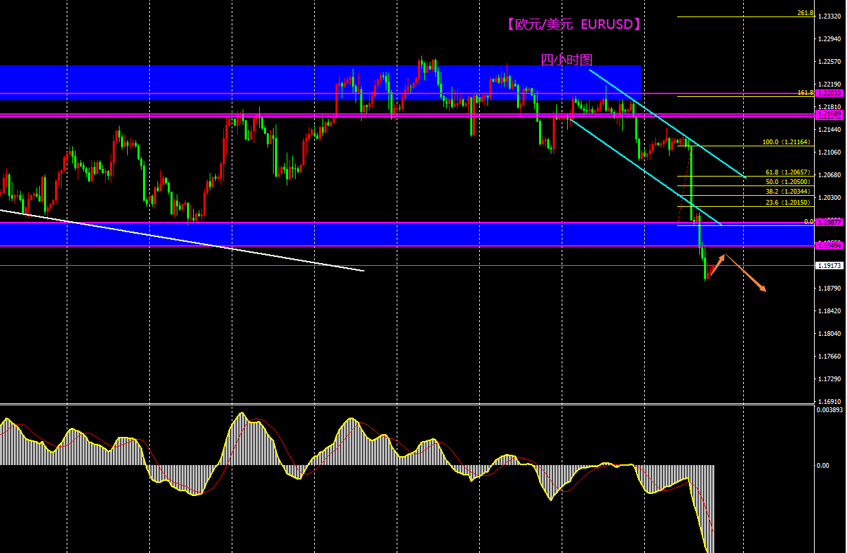This screenshot has height=553, width=847.
Task: Select the Fibonacci 38.2 (1.20344) level label
Action: (788, 192)
